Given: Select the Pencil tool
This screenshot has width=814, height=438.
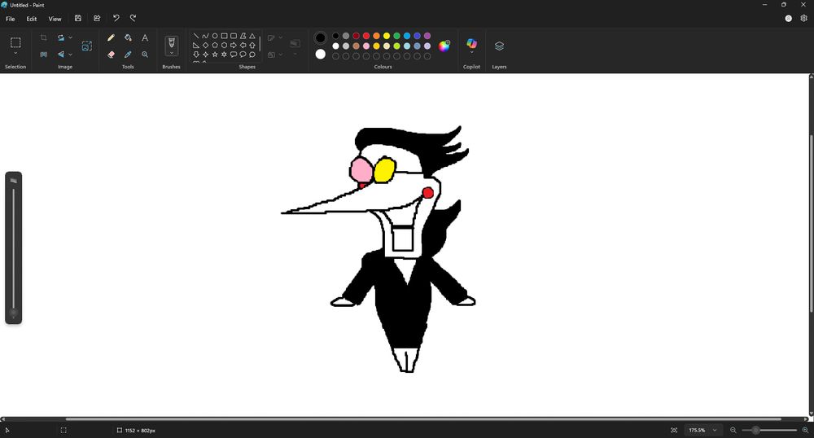Looking at the screenshot, I should point(111,38).
